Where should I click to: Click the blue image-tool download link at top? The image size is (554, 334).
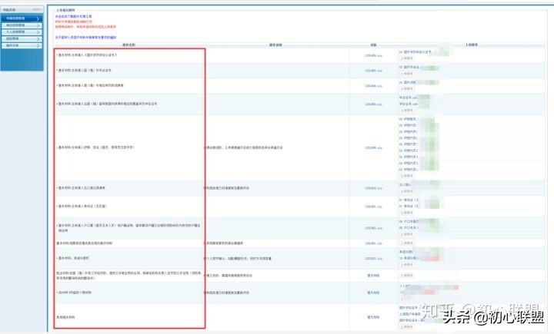coord(74,17)
